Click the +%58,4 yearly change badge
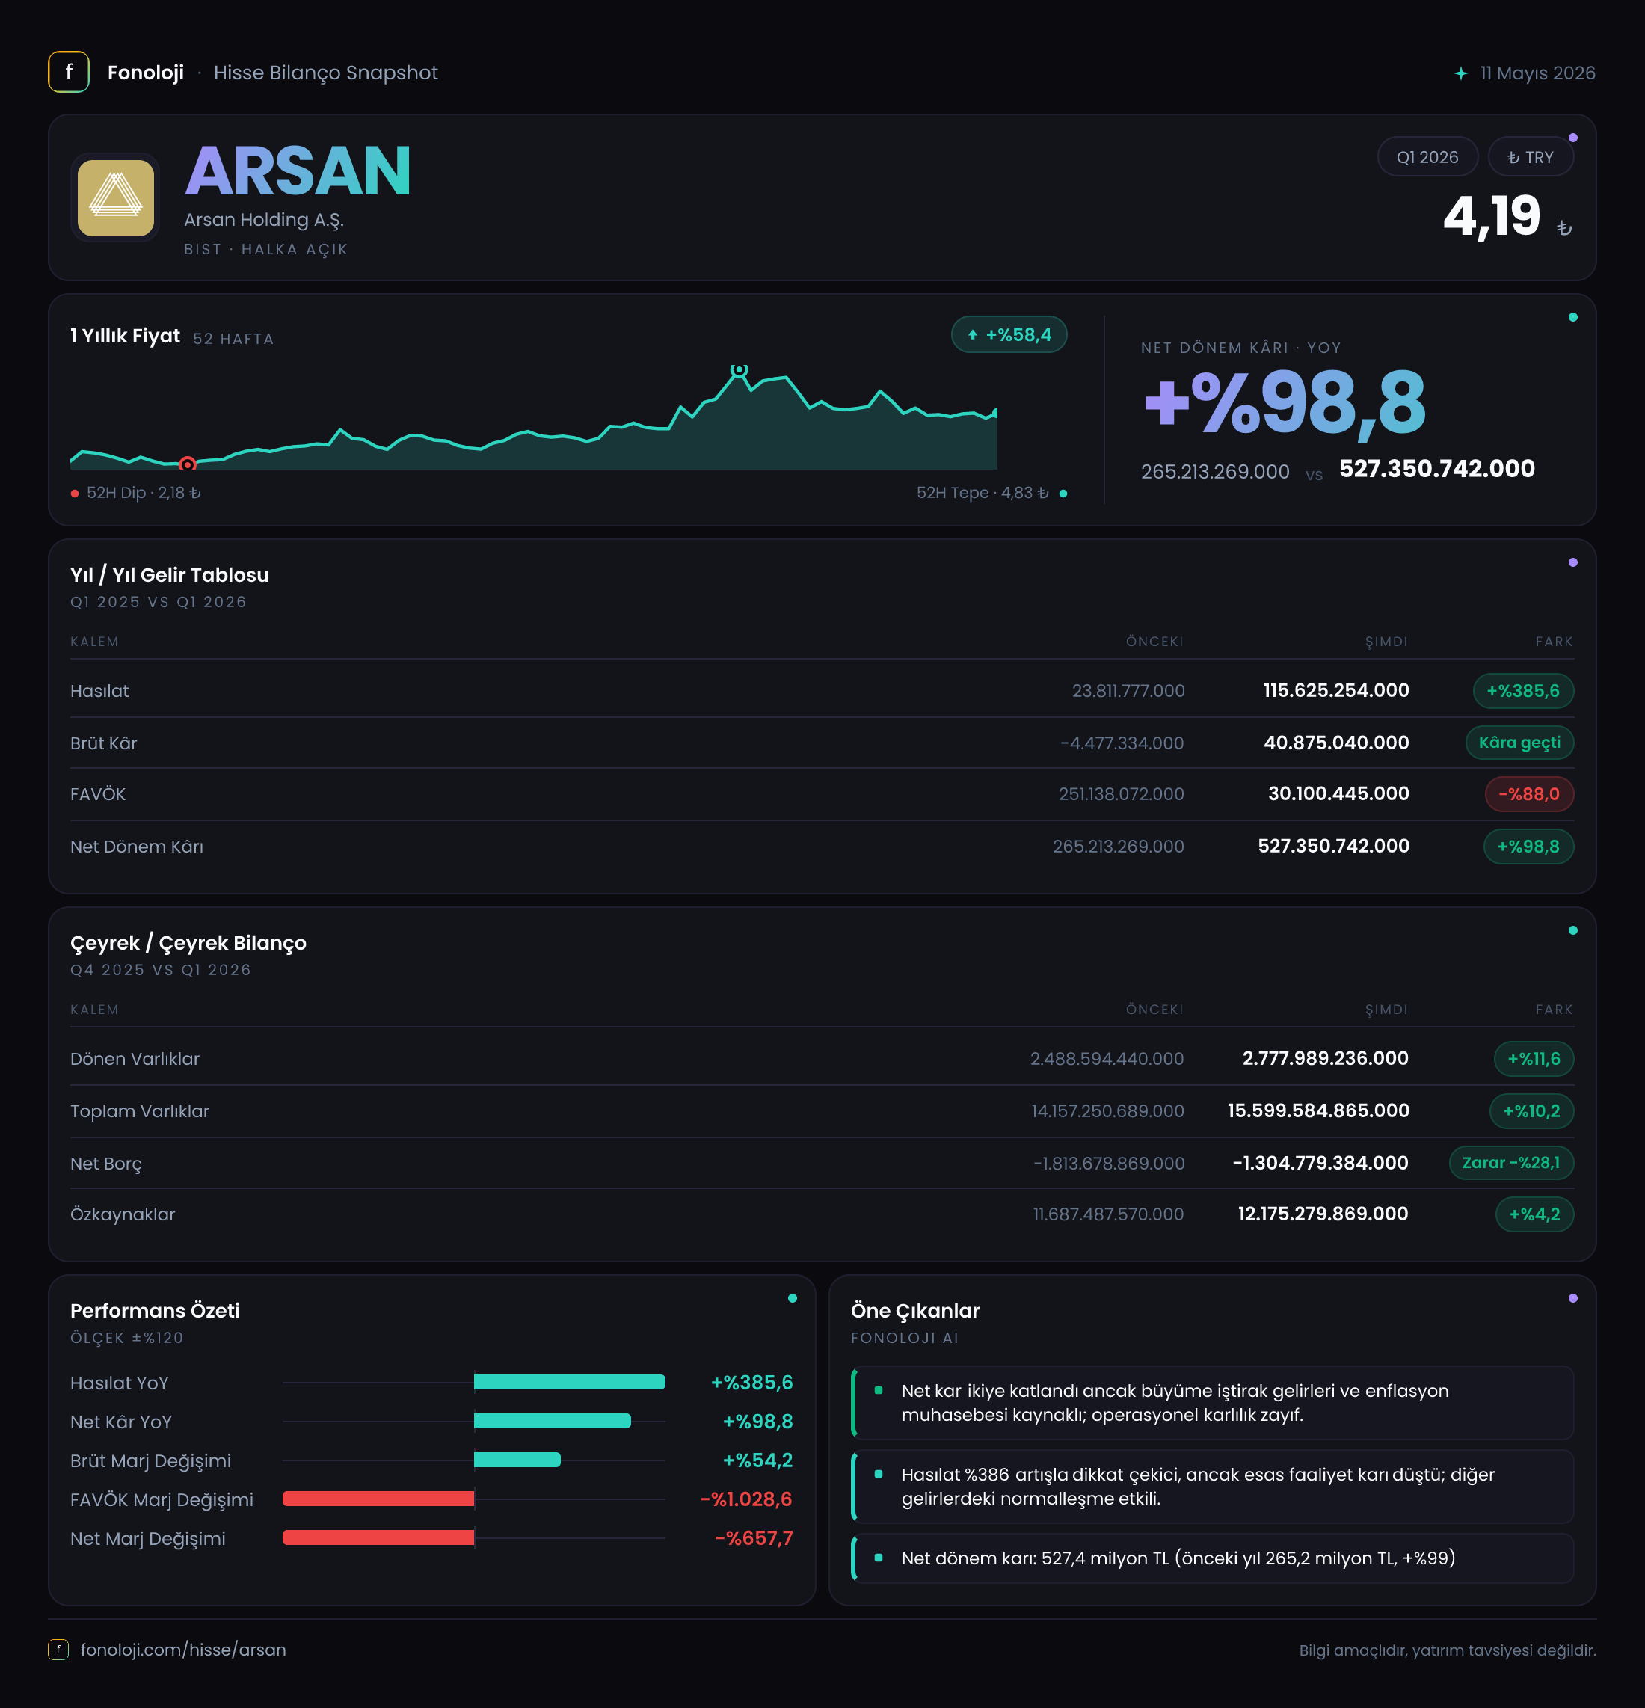Screen dimensions: 1645x1708 [1009, 334]
